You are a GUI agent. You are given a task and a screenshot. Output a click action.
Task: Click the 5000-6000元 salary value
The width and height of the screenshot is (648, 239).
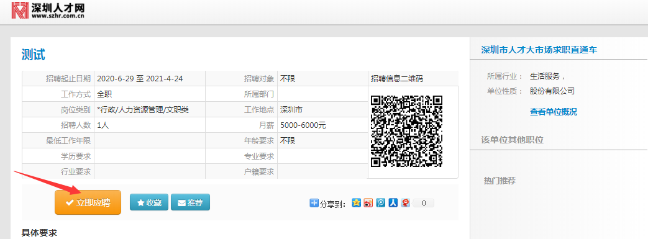tap(303, 125)
